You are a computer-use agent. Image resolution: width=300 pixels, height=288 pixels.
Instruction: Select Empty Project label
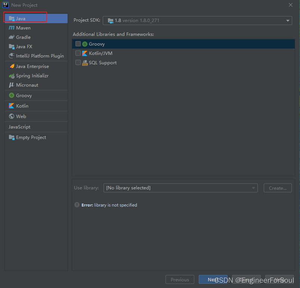click(x=31, y=137)
